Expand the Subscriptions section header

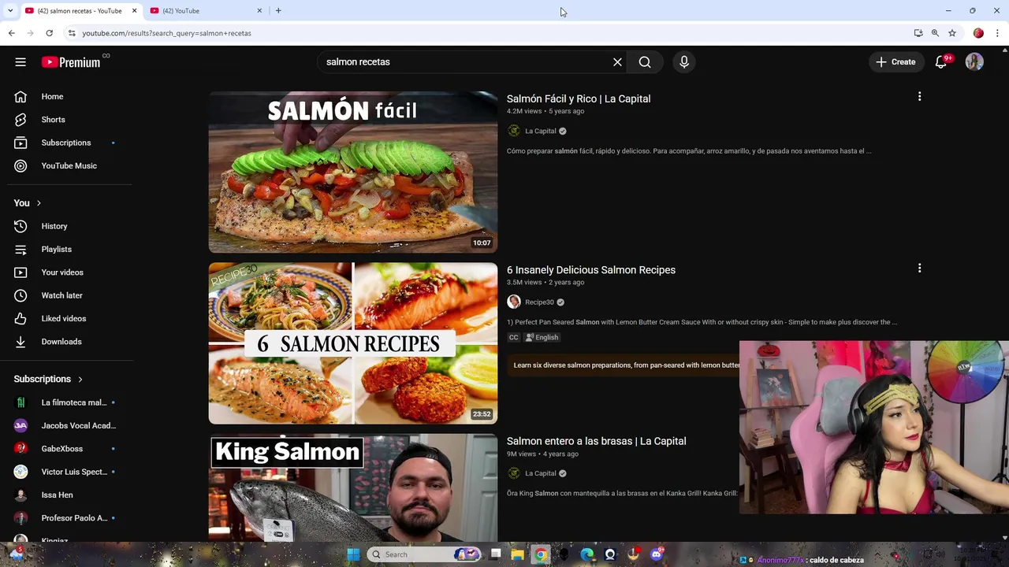(x=47, y=380)
